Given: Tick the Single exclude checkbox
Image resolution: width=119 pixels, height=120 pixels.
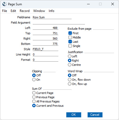Looking at the screenshot, I should pyautogui.click(x=70, y=46).
